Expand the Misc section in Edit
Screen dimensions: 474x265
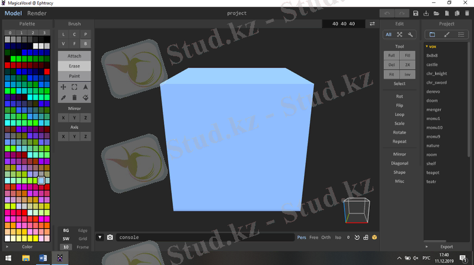pos(399,181)
